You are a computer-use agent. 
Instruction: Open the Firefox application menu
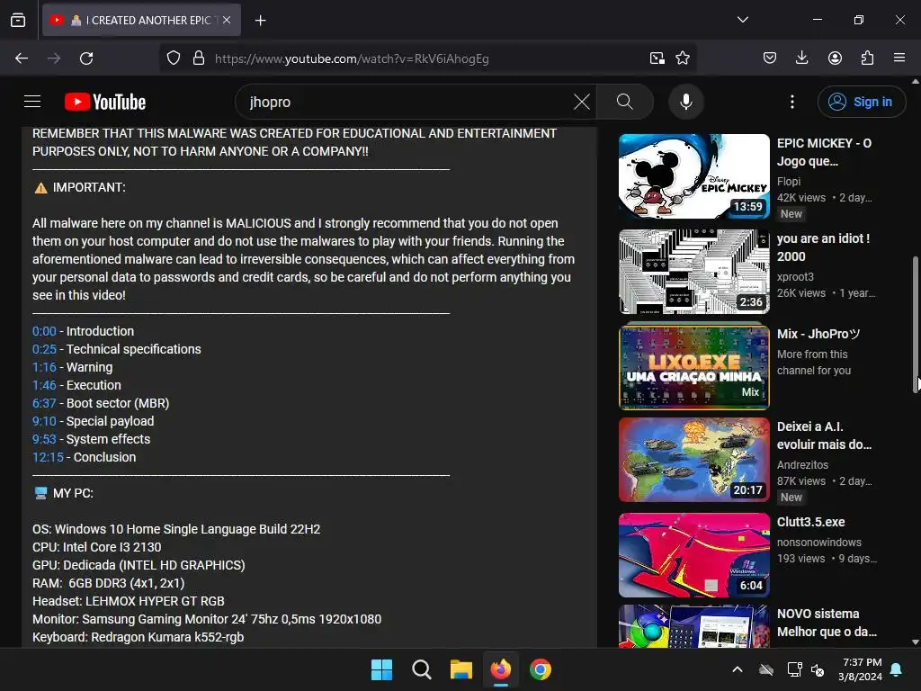click(x=899, y=58)
